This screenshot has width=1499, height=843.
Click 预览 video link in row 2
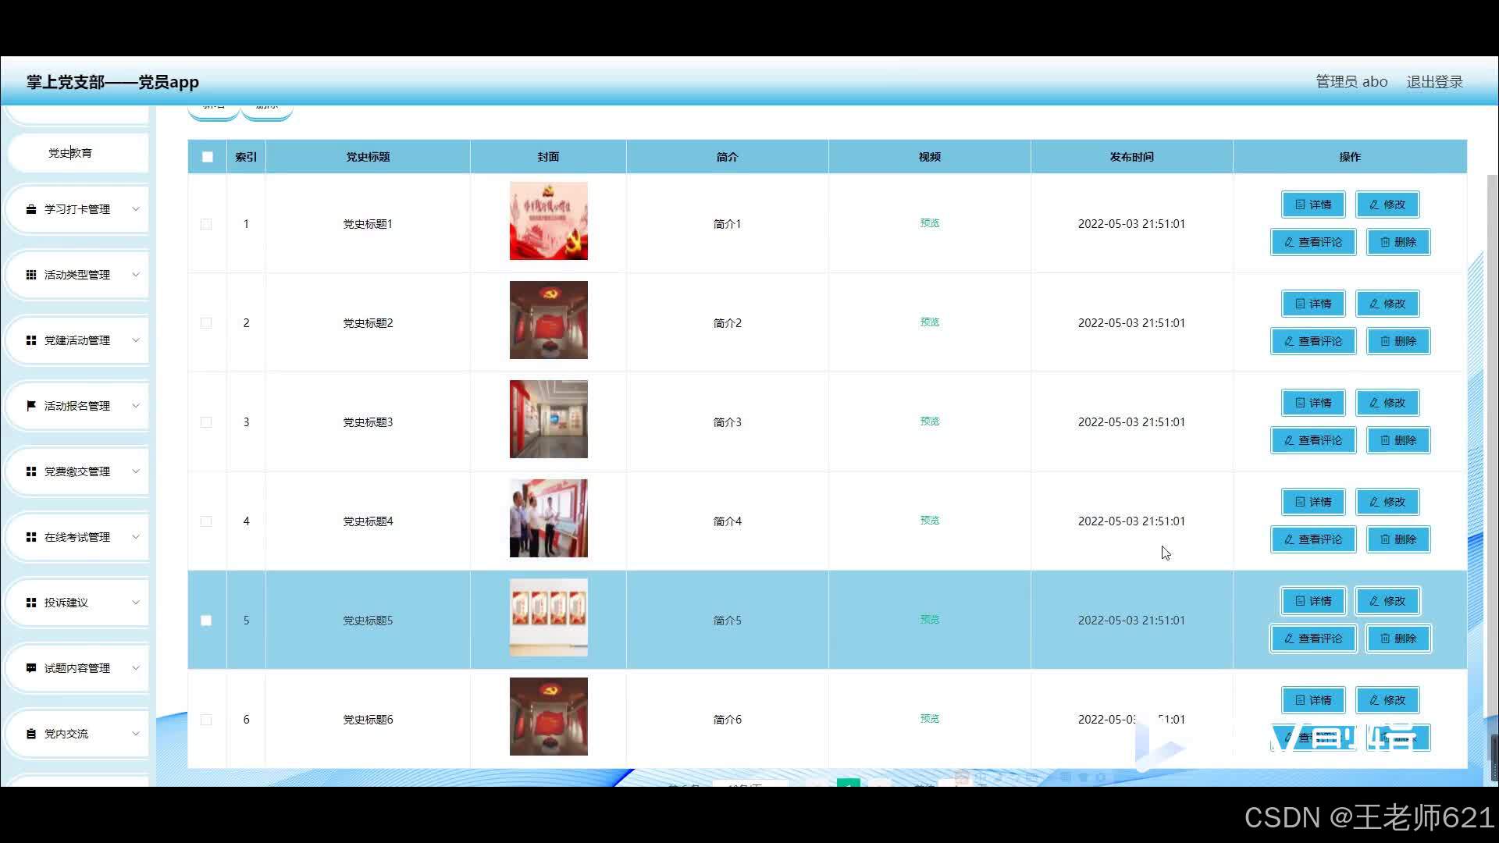pos(929,322)
